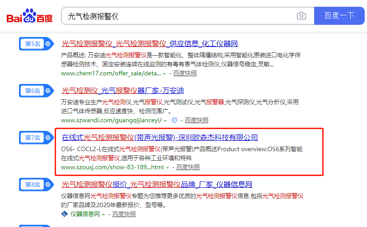Open result 光气检测报警仪_供应信息_化工仪器网
Viewport: 367px width, 227px height.
click(x=150, y=44)
